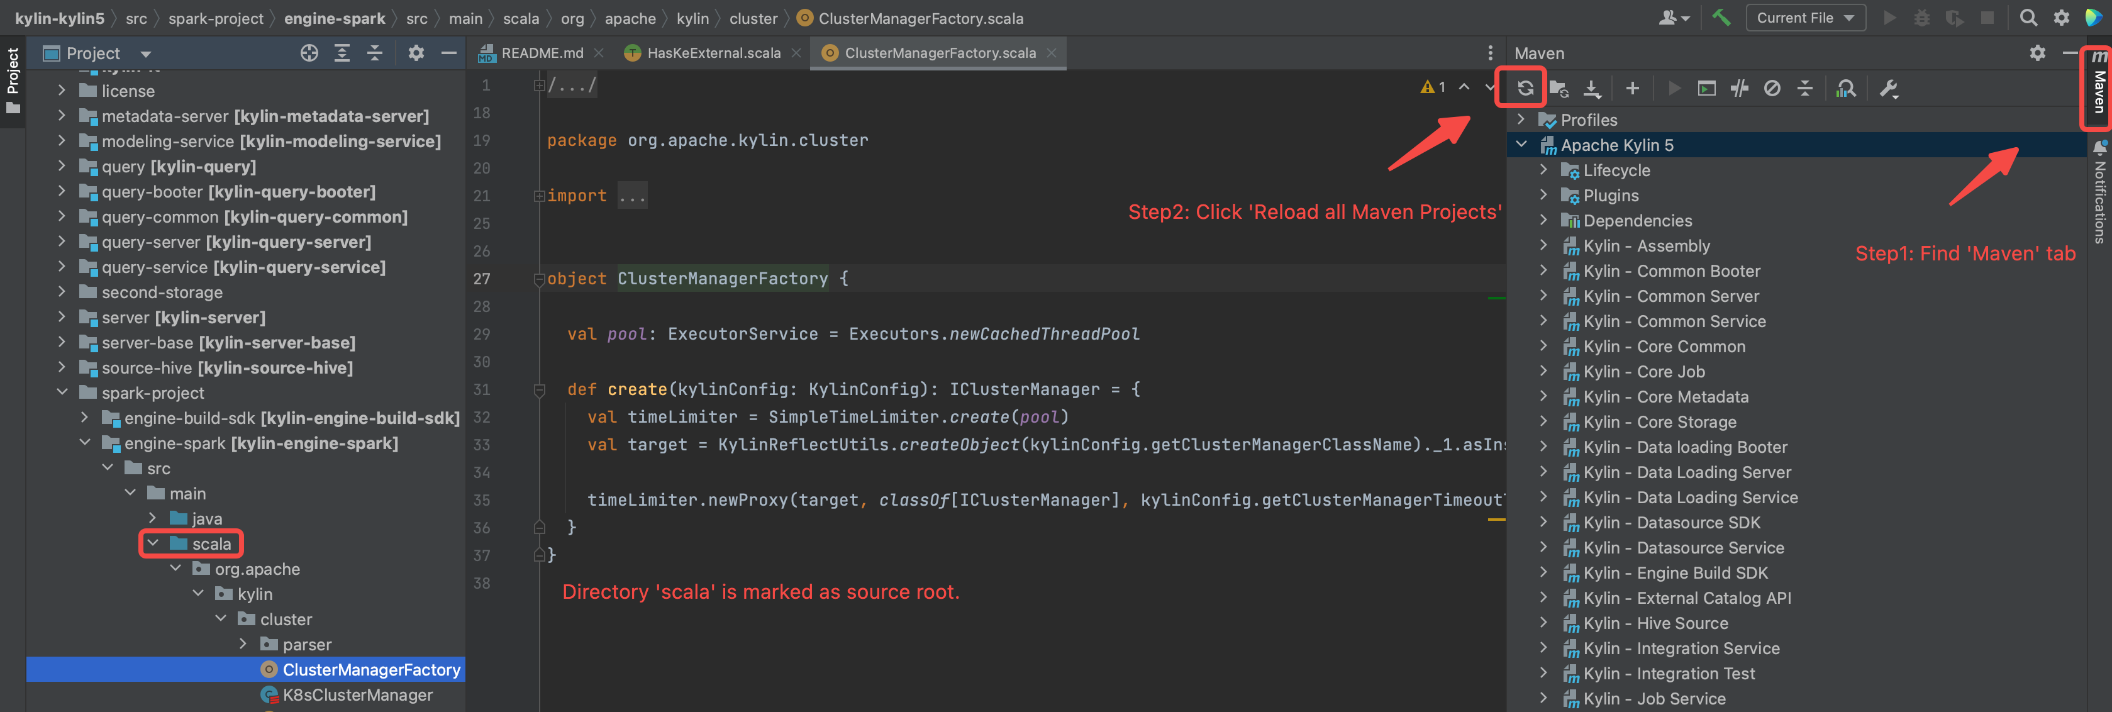Open Search Everywhere magnifier icon
The height and width of the screenshot is (712, 2112).
[2028, 18]
